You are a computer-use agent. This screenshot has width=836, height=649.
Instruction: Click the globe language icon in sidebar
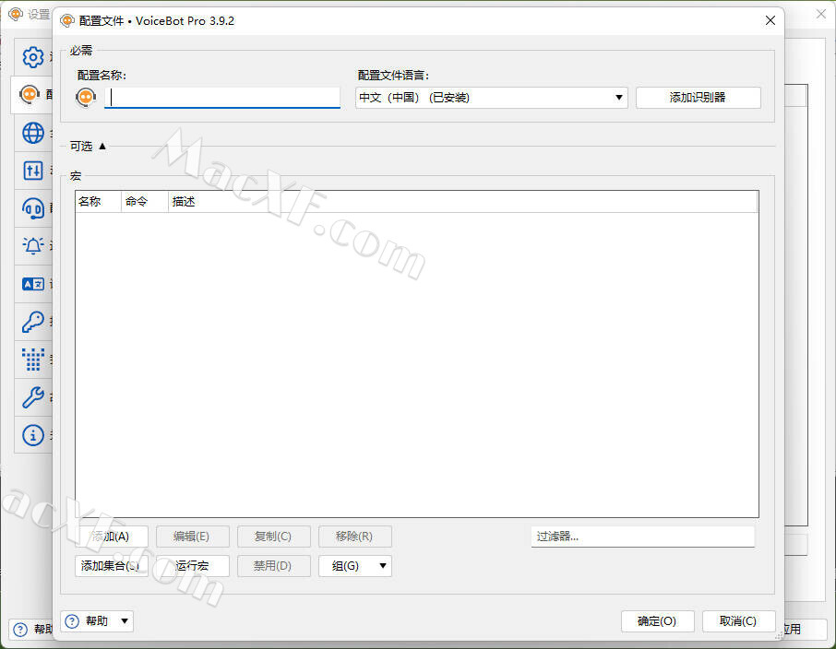pyautogui.click(x=33, y=133)
